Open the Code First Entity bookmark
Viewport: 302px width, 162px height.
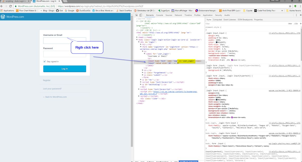point(265,11)
